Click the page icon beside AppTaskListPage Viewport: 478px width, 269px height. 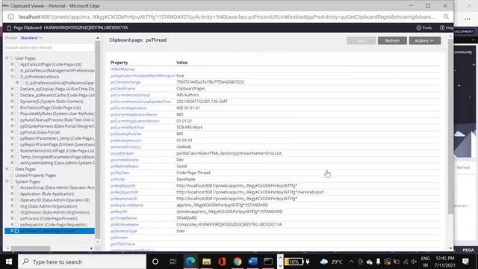[17, 64]
